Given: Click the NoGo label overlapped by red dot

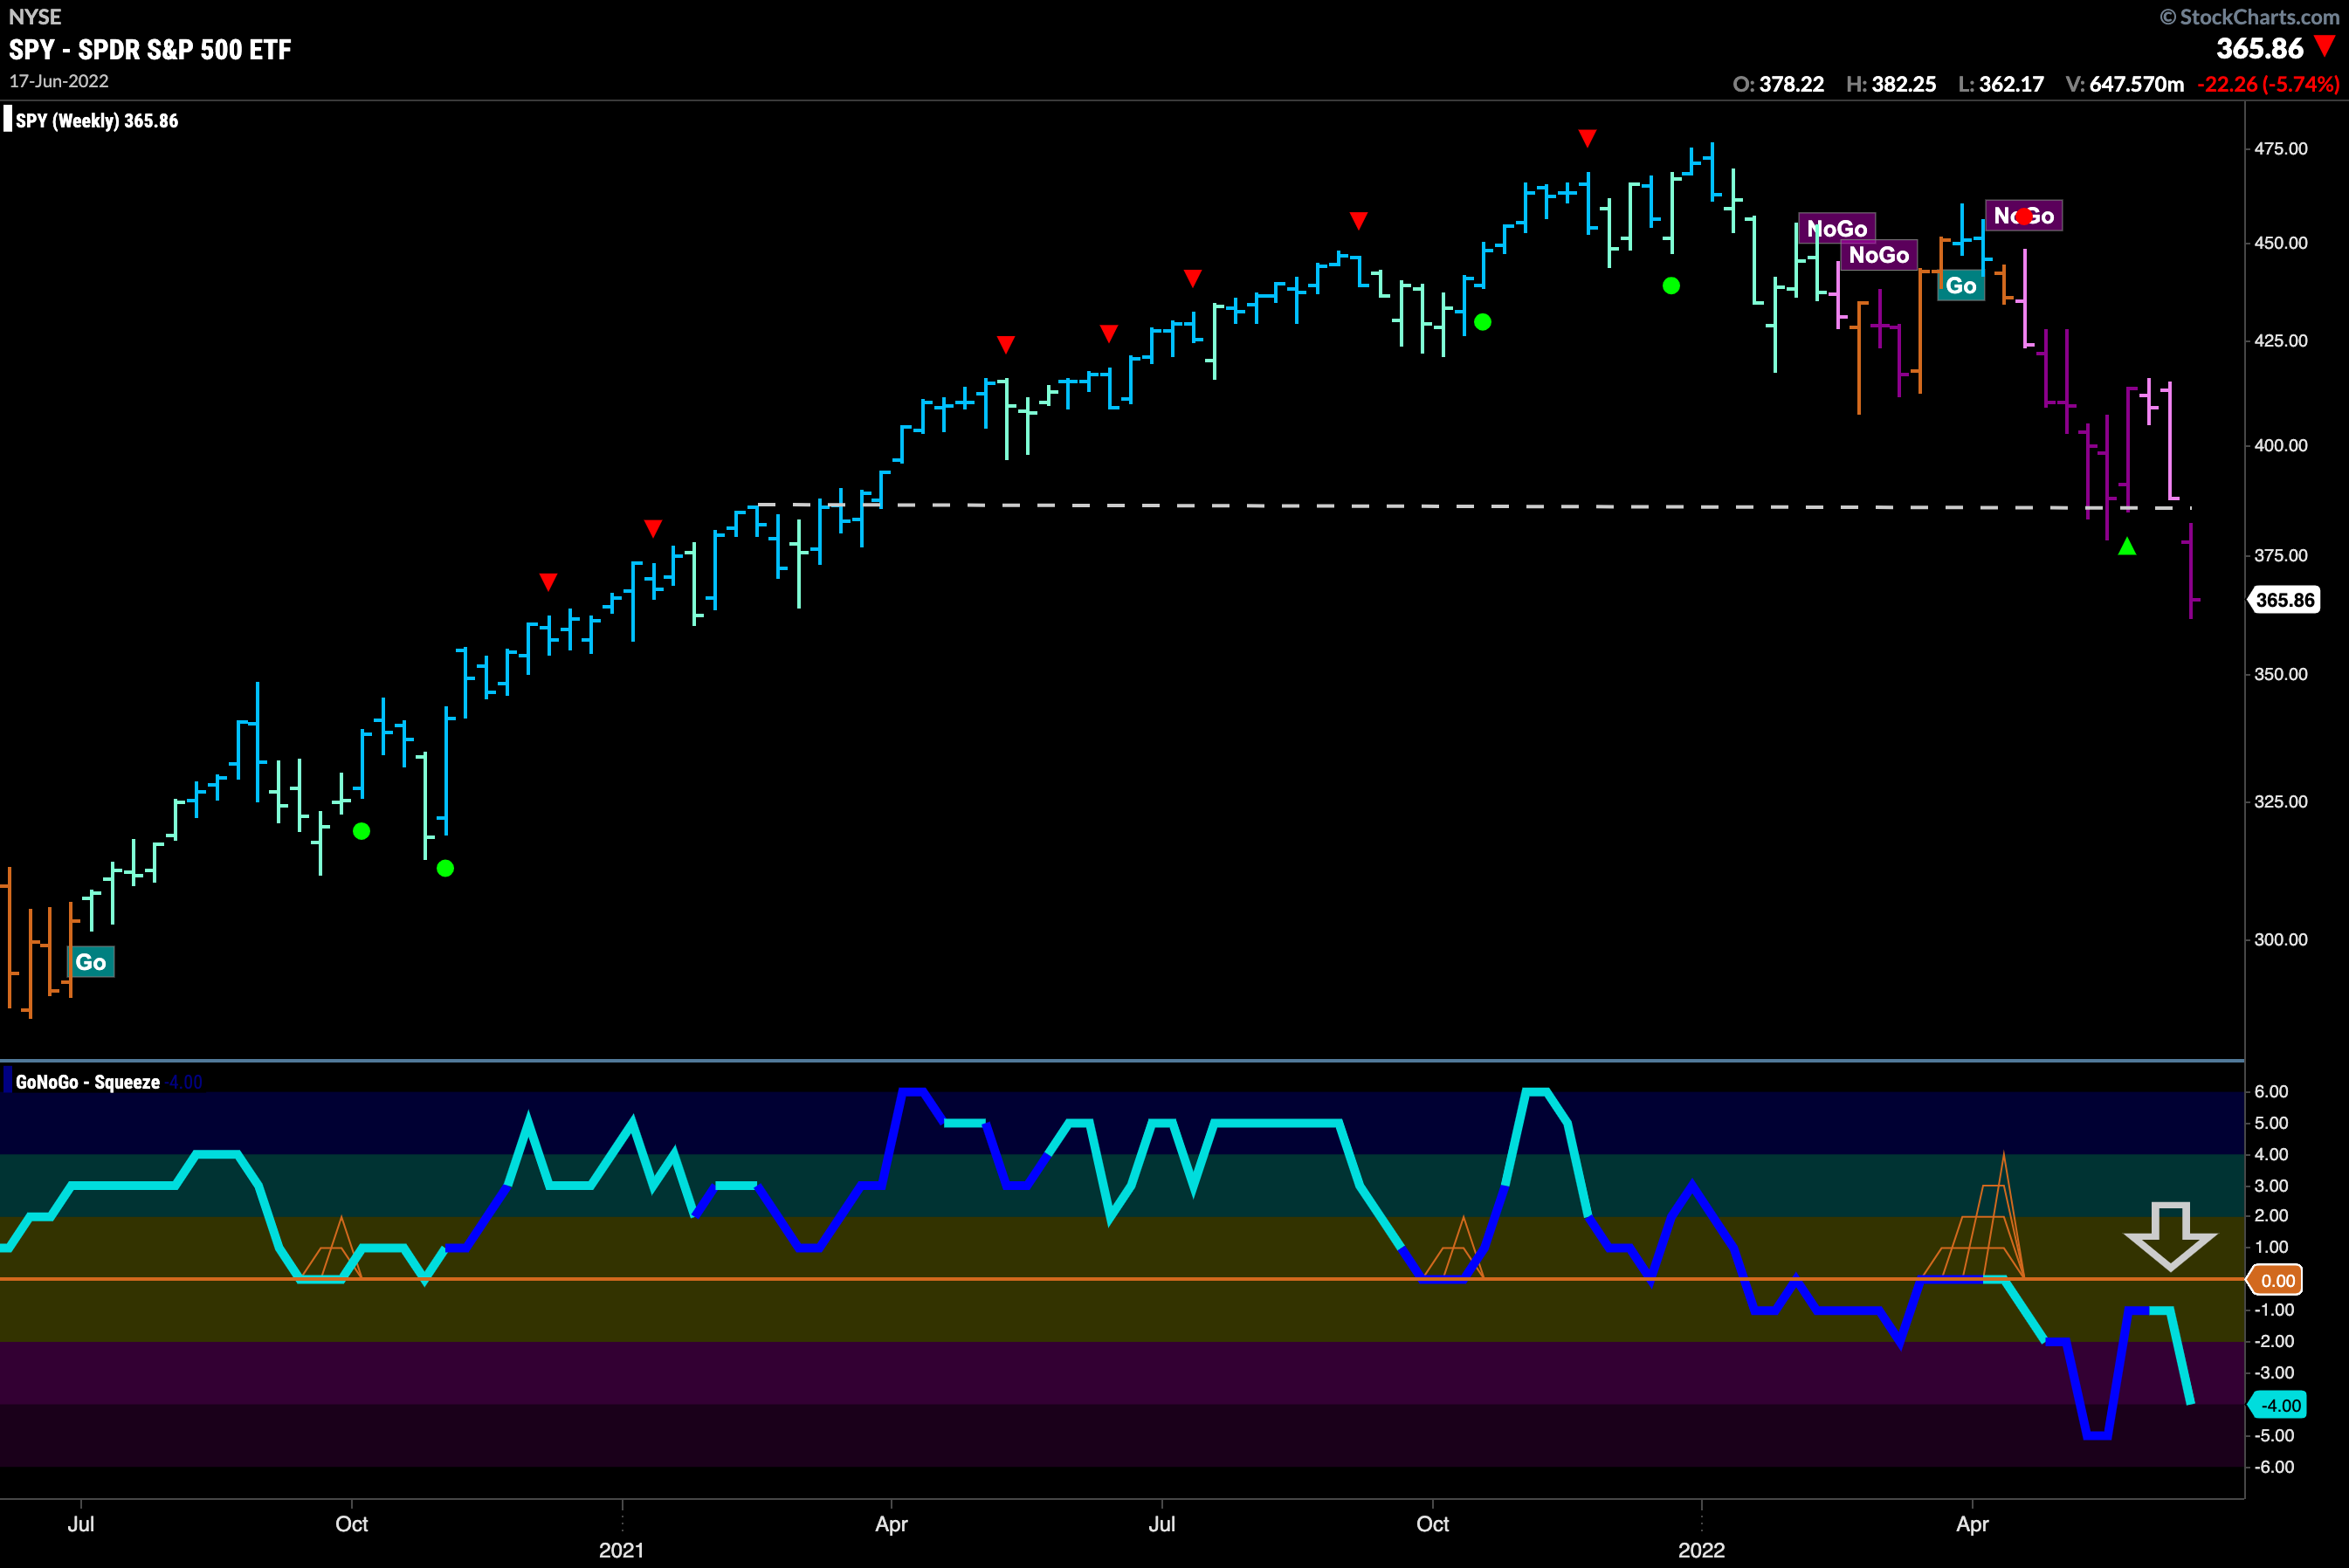Looking at the screenshot, I should [x=2024, y=216].
